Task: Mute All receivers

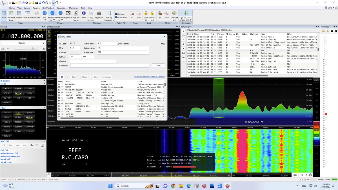Action: pos(160,15)
